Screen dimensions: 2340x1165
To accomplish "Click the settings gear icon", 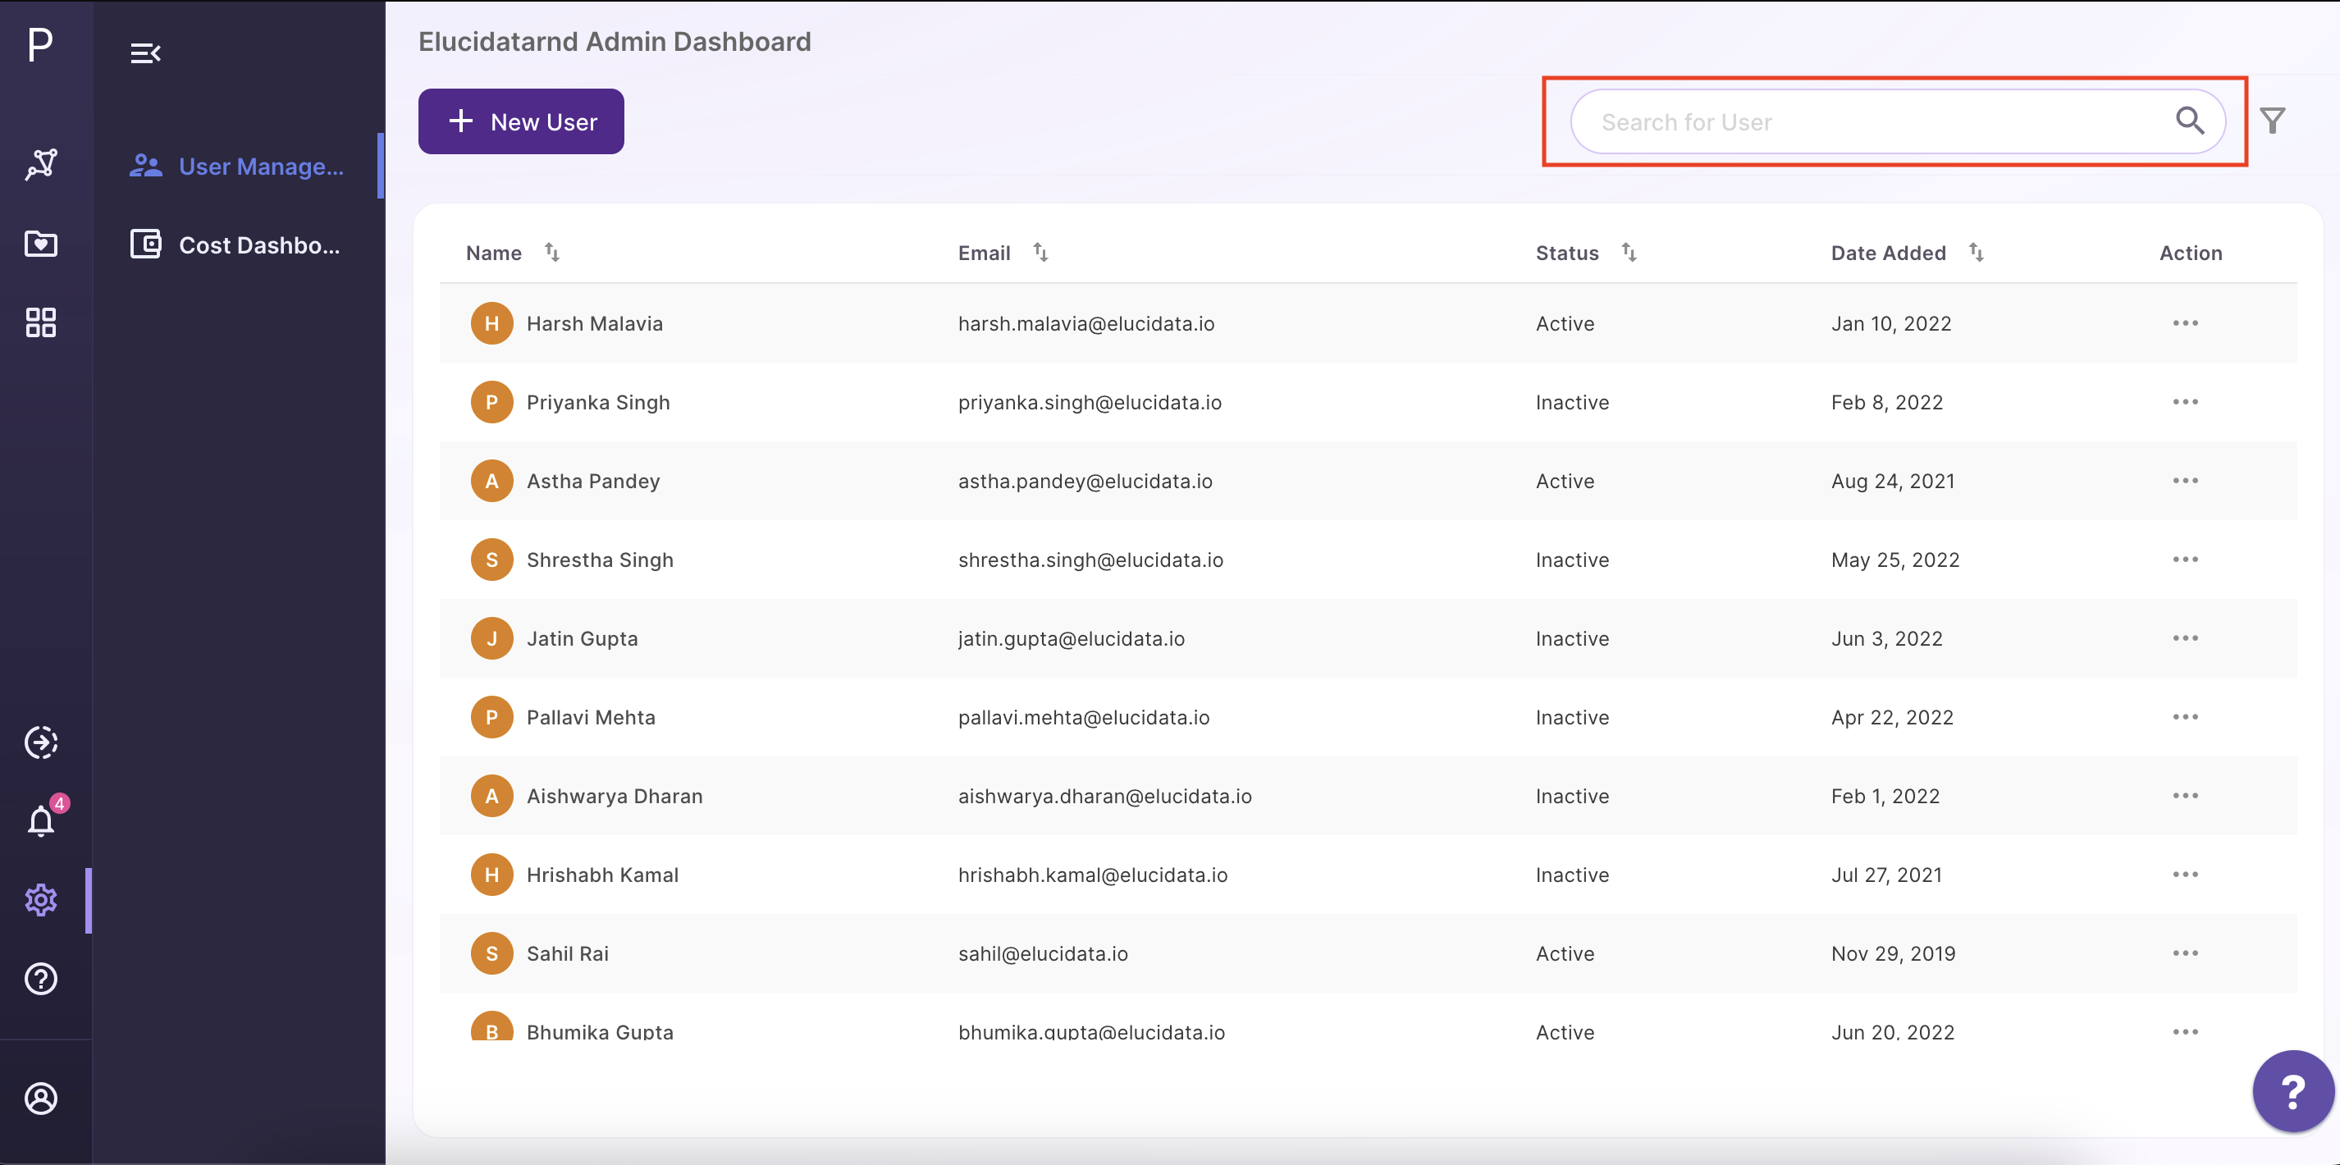I will [x=41, y=900].
